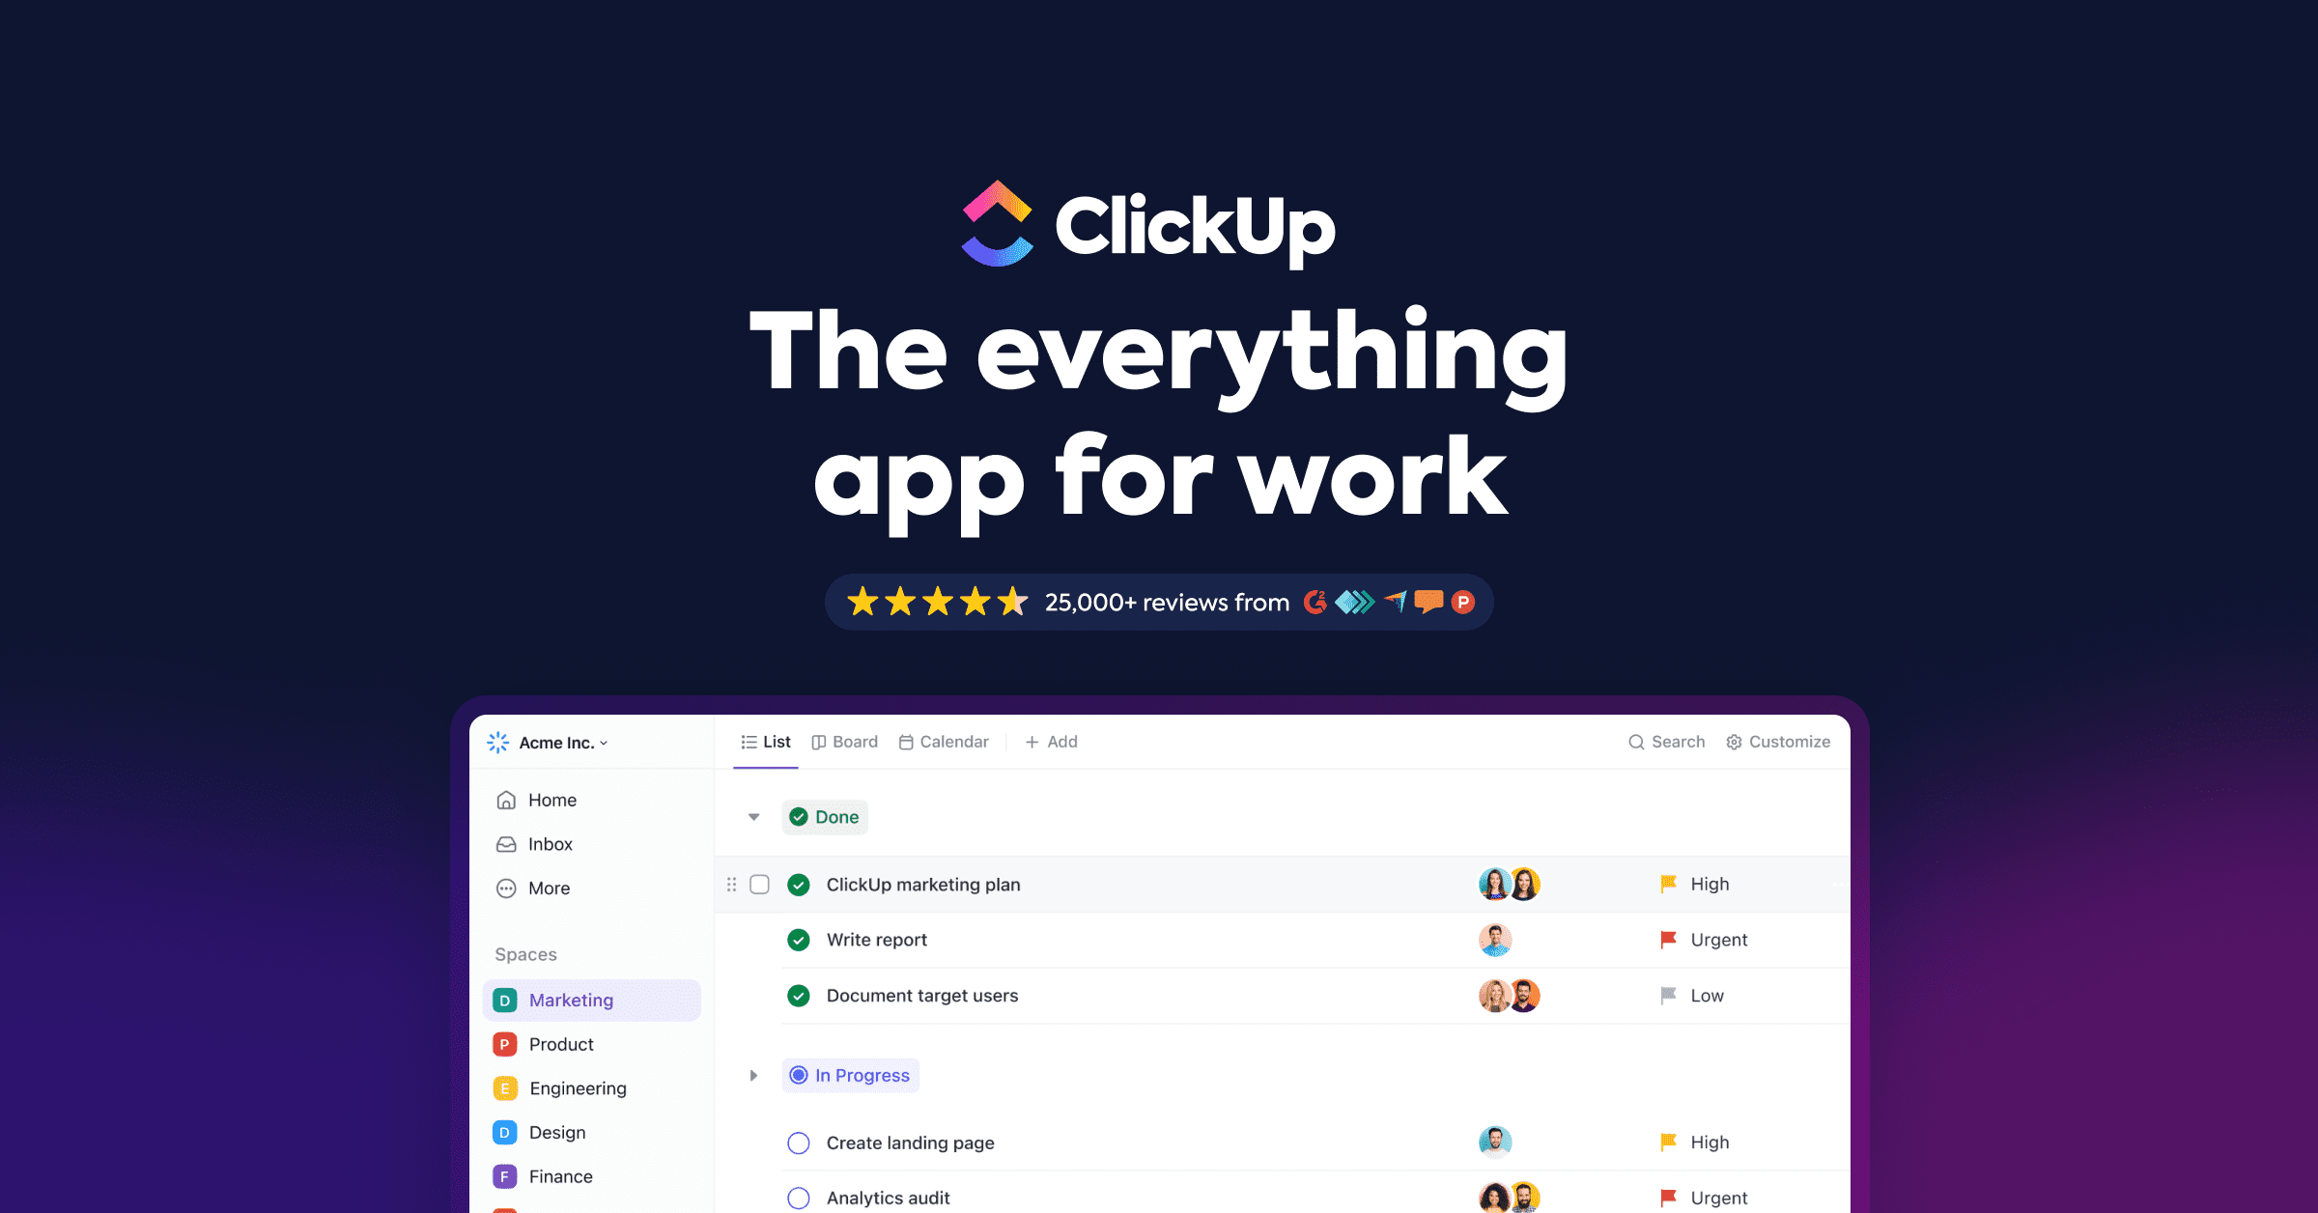Screen dimensions: 2318x1213
Task: Click the Add view button
Action: click(x=1052, y=741)
